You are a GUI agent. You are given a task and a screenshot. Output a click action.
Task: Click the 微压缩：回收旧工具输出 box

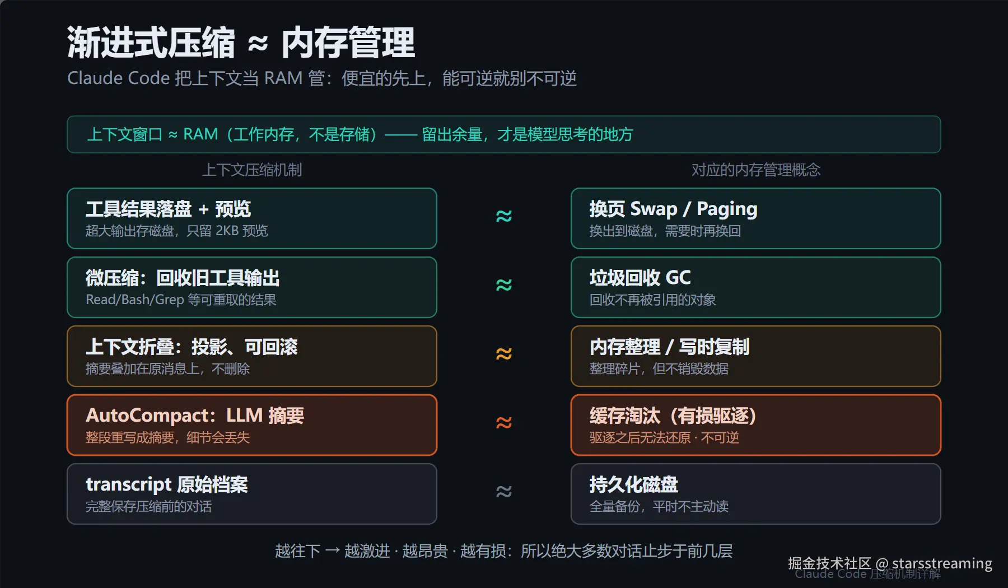click(252, 287)
